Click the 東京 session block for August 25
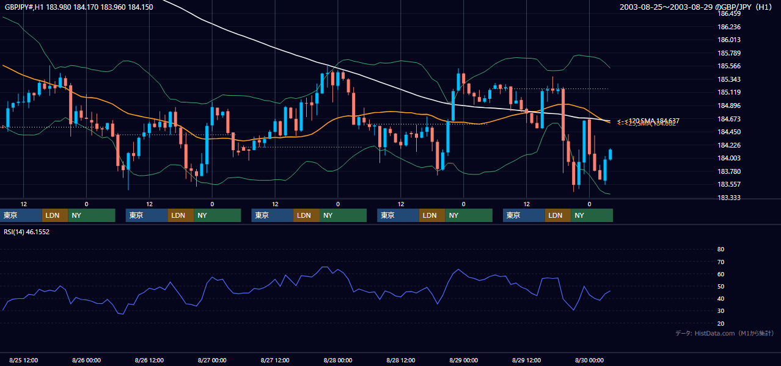This screenshot has height=366, width=781. click(x=21, y=215)
